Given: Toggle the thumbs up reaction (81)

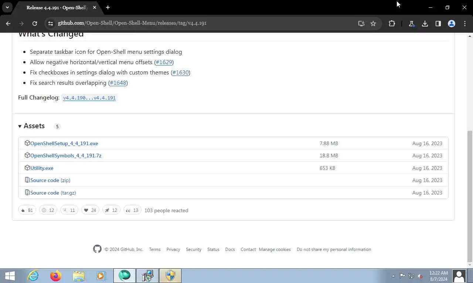Looking at the screenshot, I should (27, 210).
